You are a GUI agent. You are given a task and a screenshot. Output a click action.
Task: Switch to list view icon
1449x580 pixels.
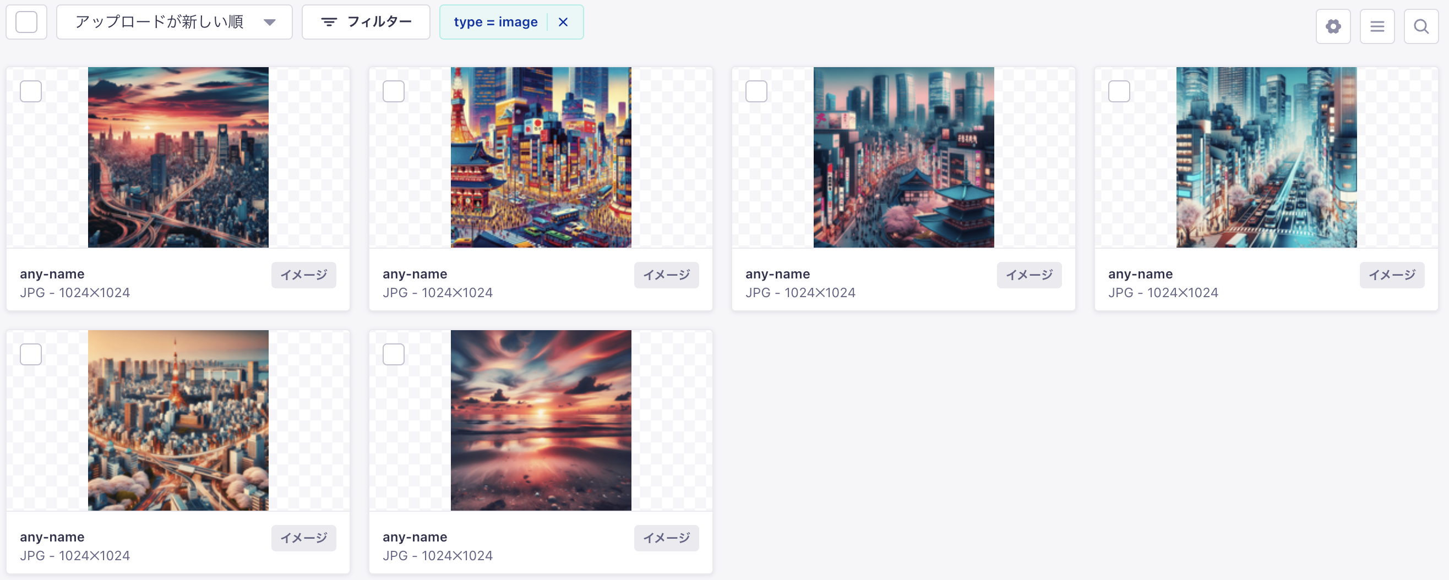click(1377, 26)
